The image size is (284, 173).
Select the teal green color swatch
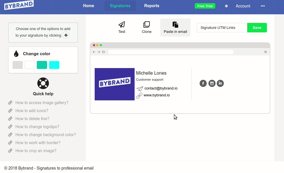[x=42, y=65]
